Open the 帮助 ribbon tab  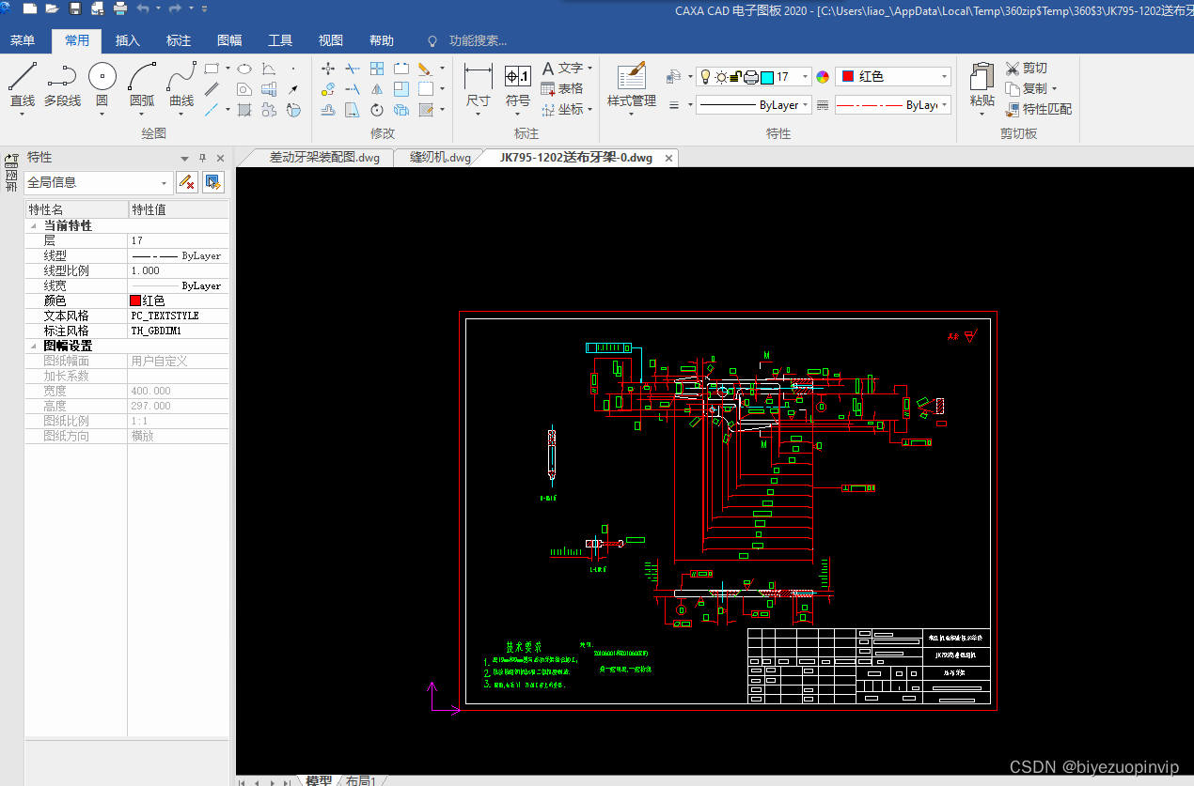(x=382, y=40)
